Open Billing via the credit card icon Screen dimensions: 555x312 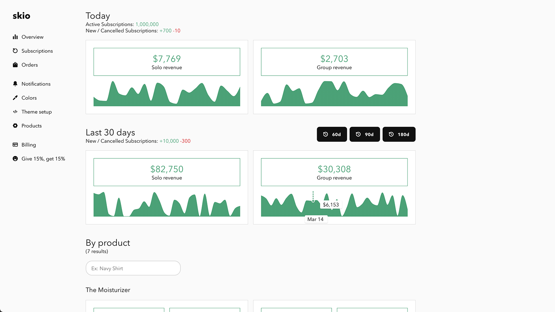pos(15,145)
